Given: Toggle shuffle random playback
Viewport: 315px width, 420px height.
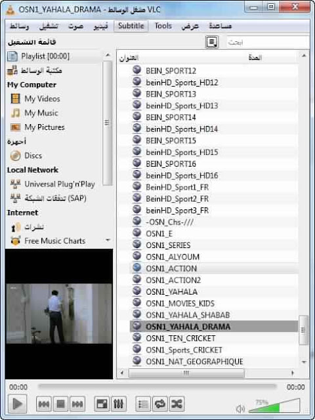Looking at the screenshot, I should 177,404.
